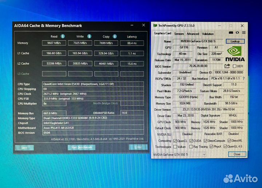262x188 pixels.
Task: Click the AIDA64 Save button
Action: pos(24,148)
